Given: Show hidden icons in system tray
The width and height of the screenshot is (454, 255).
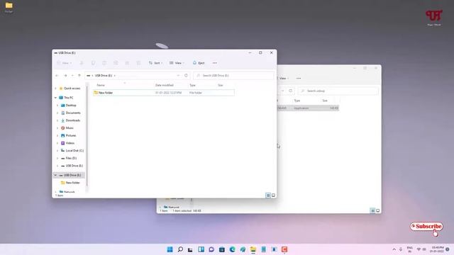Looking at the screenshot, I should click(x=394, y=249).
